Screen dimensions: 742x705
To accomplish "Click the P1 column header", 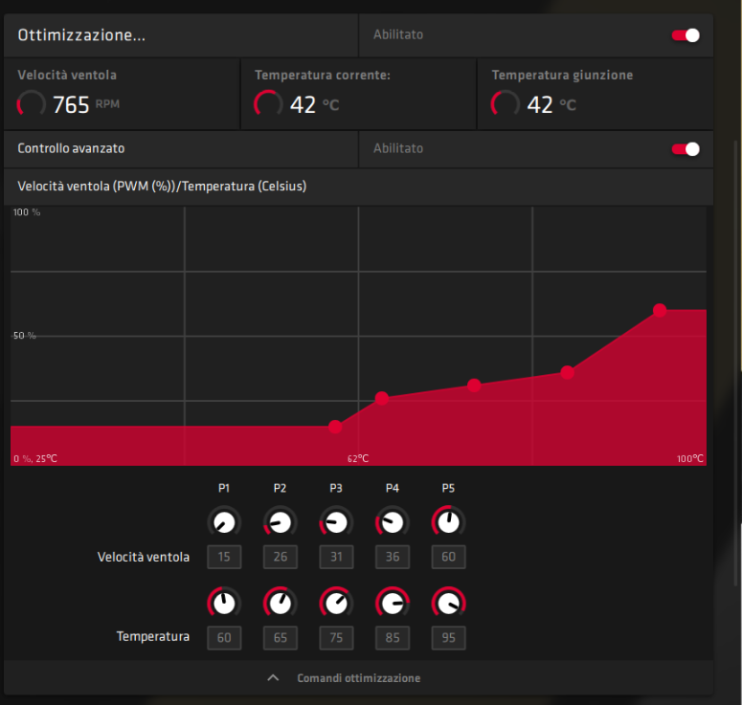I will (x=224, y=488).
